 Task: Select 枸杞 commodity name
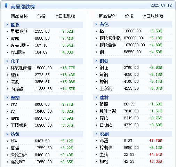click(x=104, y=161)
